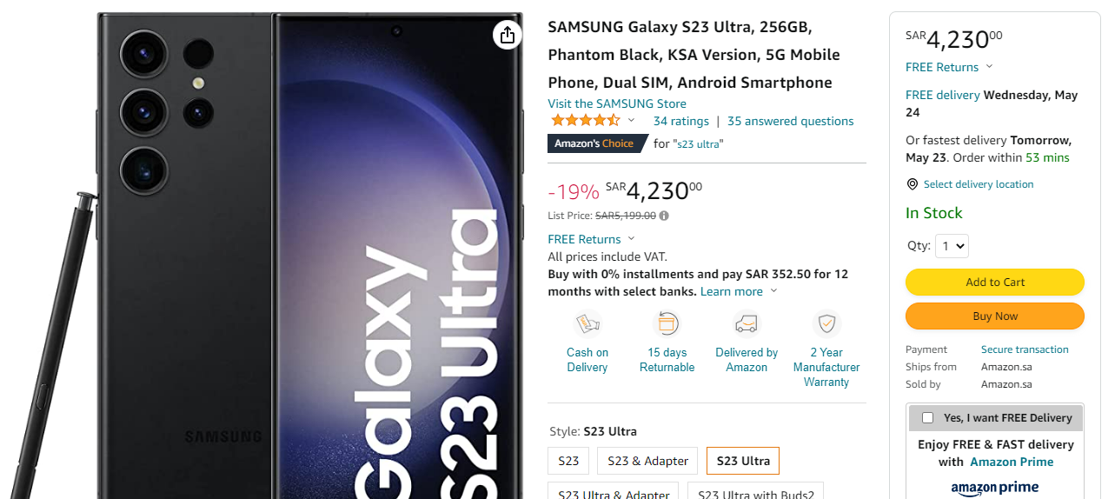Click the Galaxy S23 Ultra product image
Screen dimensions: 1115x499
coord(310,261)
